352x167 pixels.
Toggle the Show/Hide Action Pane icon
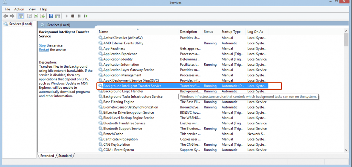click(57, 16)
